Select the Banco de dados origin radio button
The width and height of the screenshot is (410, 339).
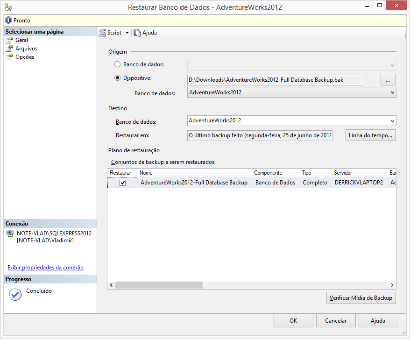click(x=117, y=64)
